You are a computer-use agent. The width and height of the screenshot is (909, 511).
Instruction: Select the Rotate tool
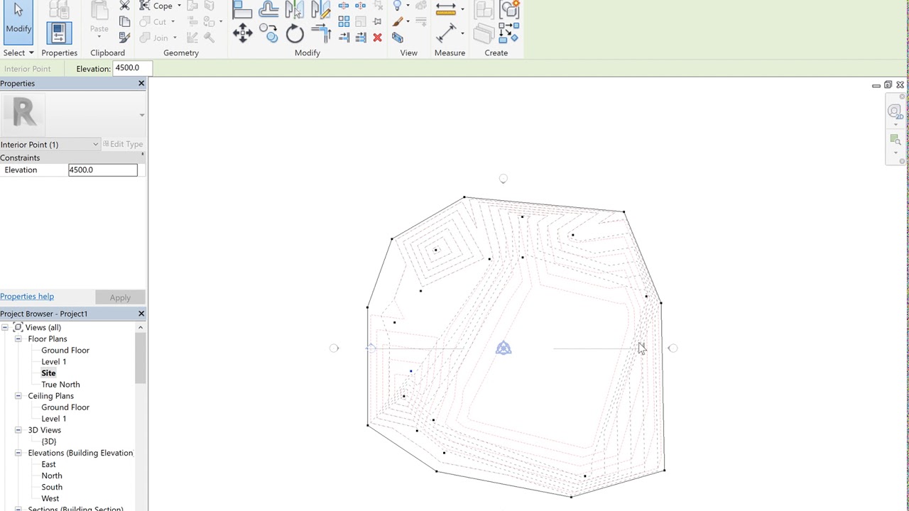click(294, 33)
